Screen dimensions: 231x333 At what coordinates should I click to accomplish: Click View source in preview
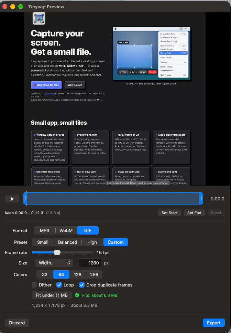point(75,85)
